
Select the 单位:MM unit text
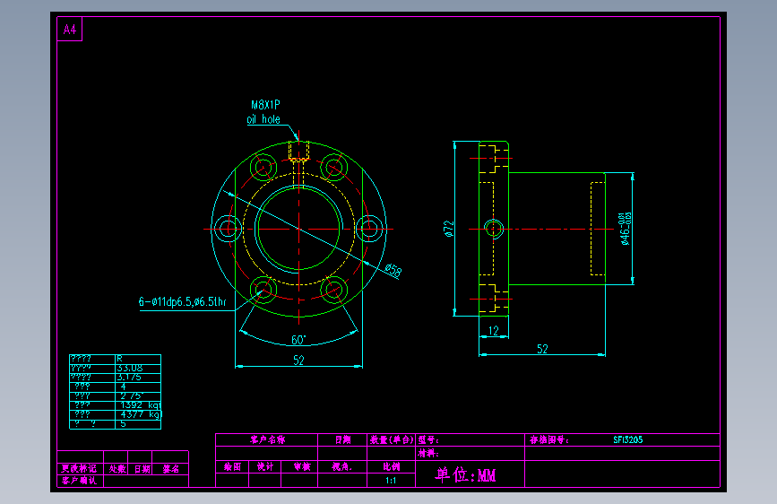pyautogui.click(x=466, y=474)
